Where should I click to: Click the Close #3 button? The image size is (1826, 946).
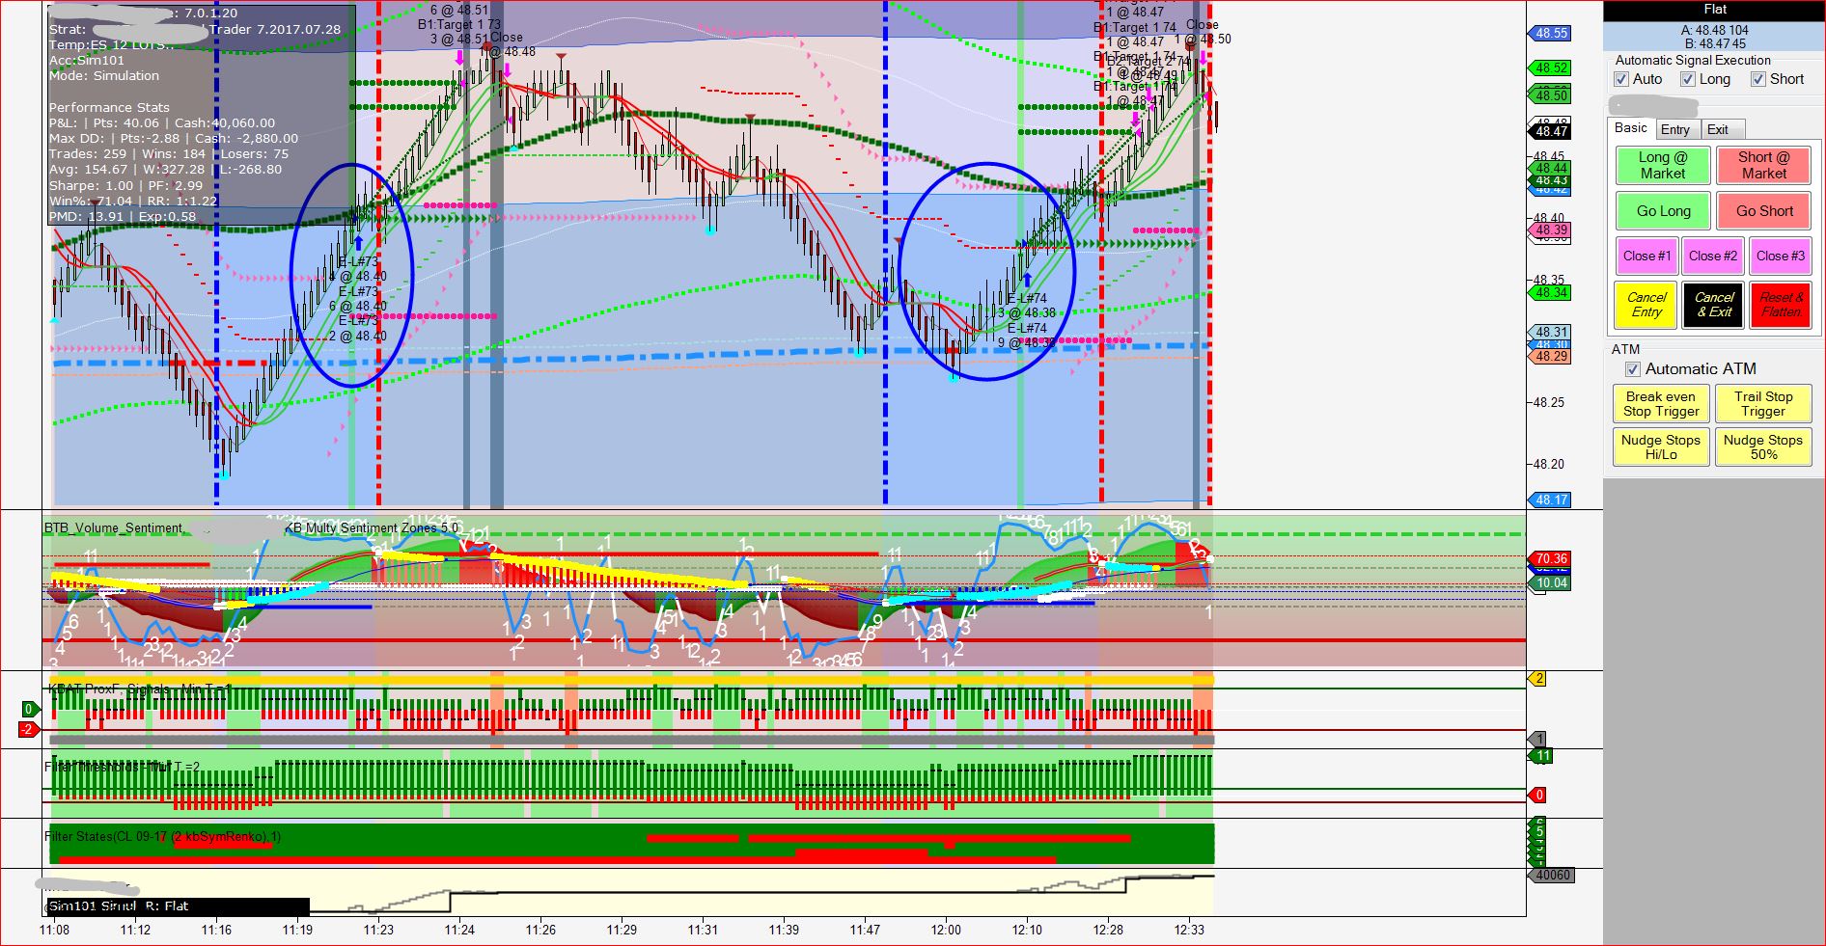1781,257
